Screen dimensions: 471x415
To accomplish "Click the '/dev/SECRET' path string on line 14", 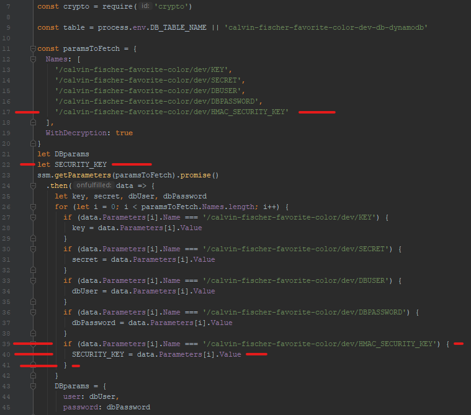I will pyautogui.click(x=148, y=80).
